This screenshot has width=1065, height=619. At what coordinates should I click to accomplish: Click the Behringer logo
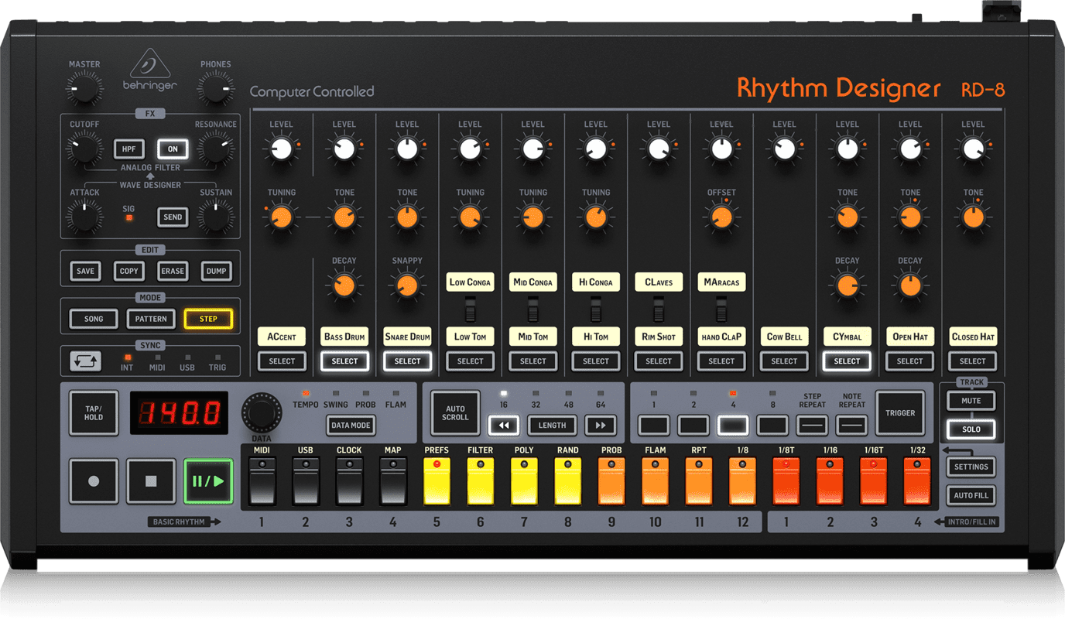(x=149, y=70)
